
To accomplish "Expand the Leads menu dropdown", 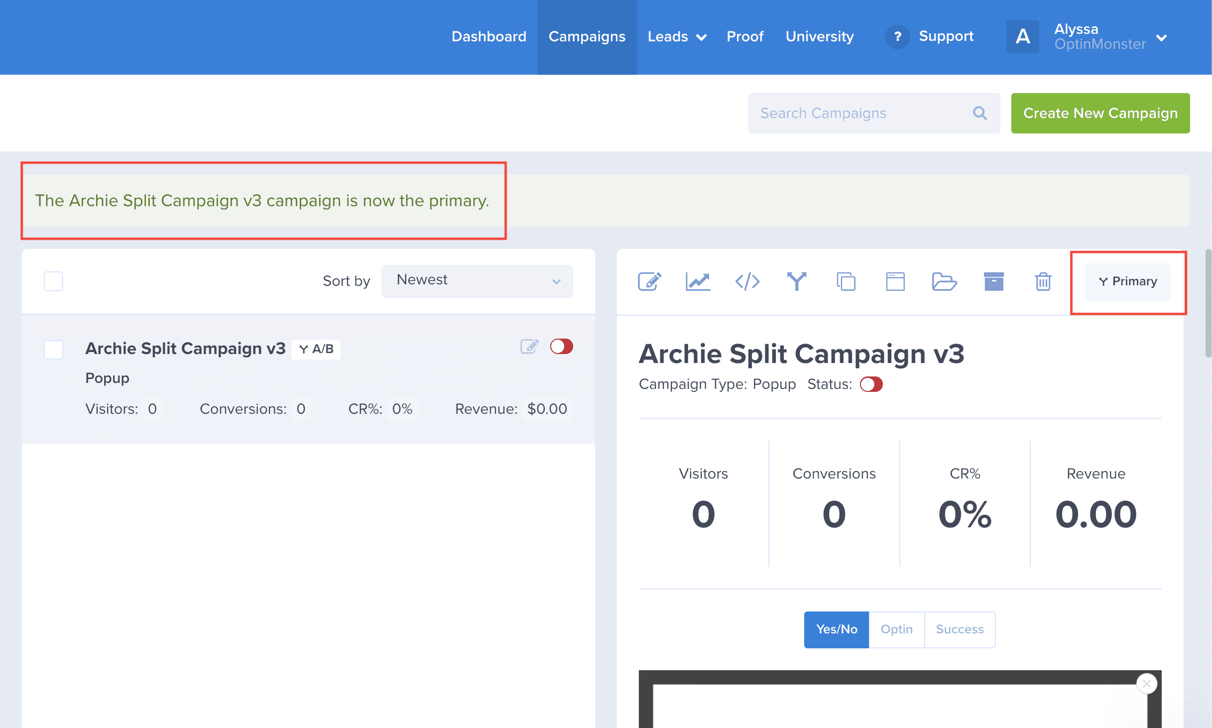I will pos(677,37).
